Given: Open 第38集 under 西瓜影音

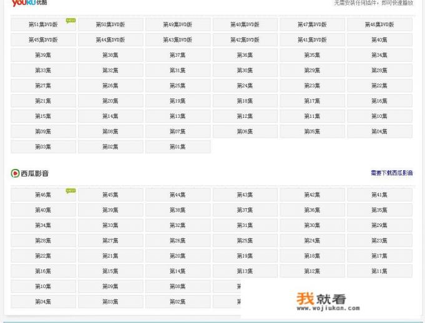Looking at the screenshot, I should [178, 210].
